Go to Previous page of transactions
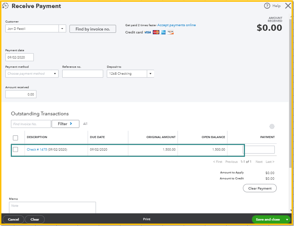 tap(231, 162)
